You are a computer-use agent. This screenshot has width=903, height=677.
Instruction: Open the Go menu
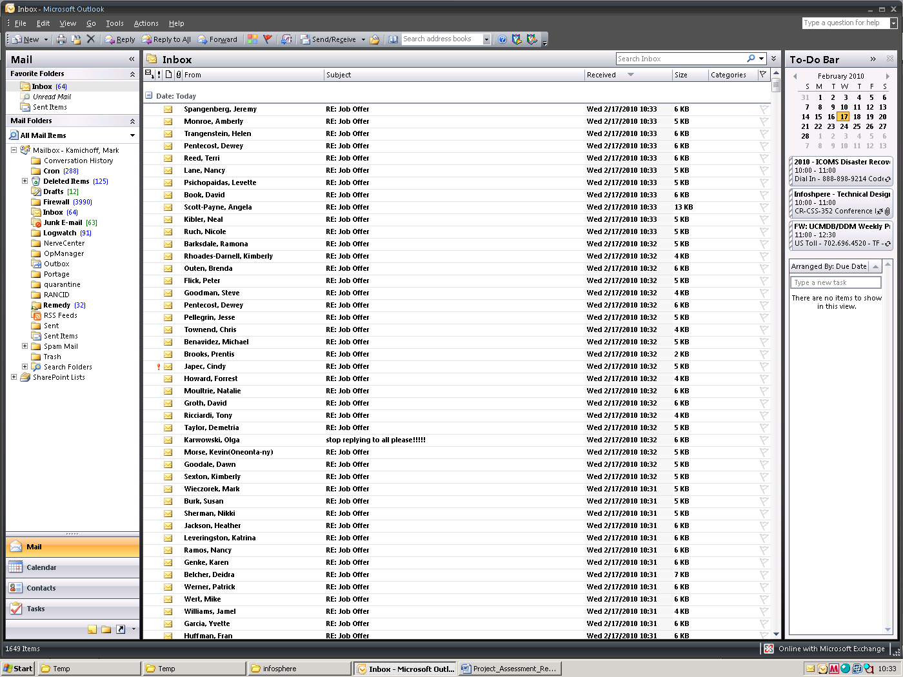91,23
